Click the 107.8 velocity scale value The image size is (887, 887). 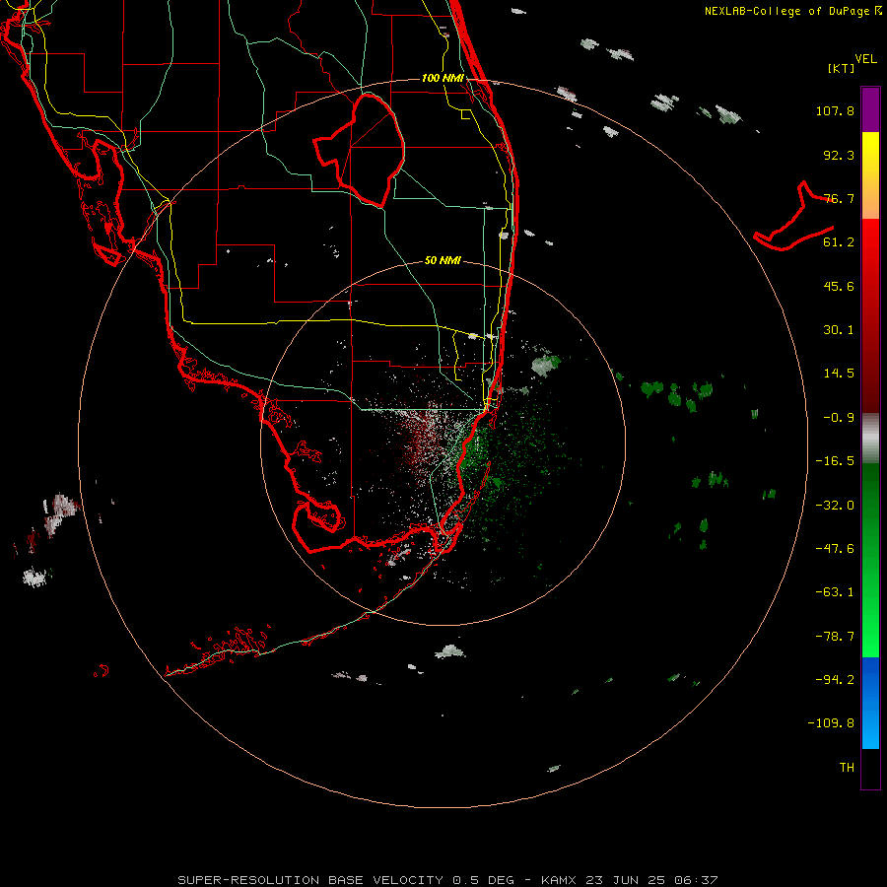tap(835, 110)
